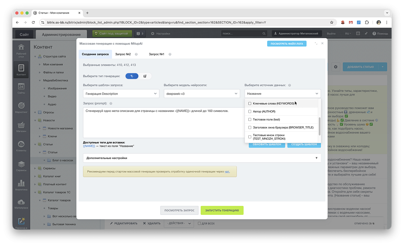Click Сайт под защитой button
Image resolution: width=404 pixels, height=246 pixels.
coord(112,34)
